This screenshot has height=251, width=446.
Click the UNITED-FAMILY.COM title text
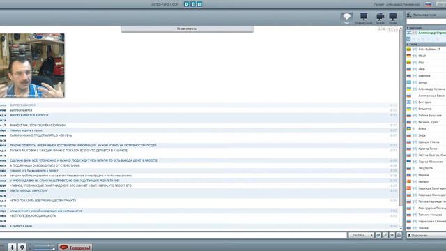(164, 4)
